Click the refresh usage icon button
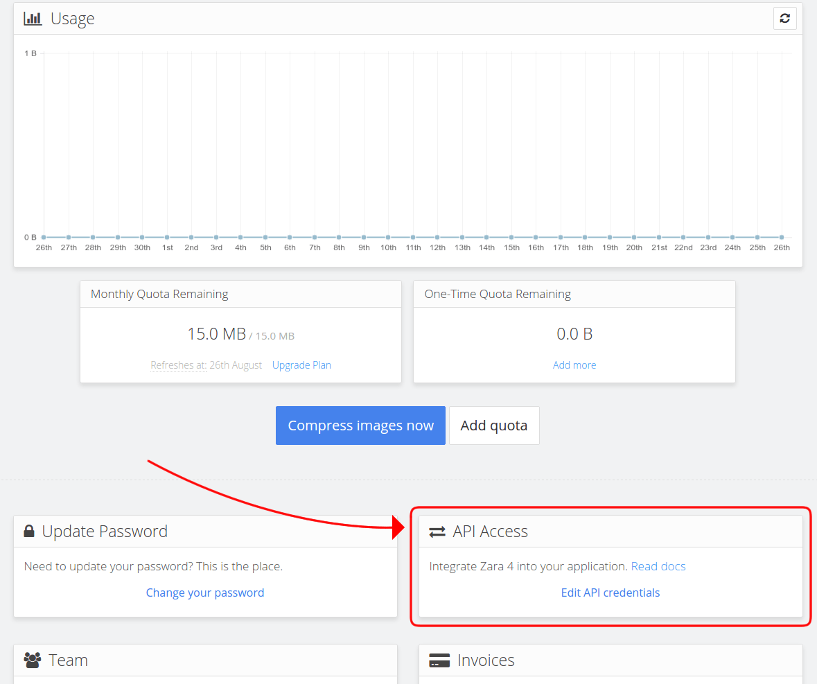 784,18
